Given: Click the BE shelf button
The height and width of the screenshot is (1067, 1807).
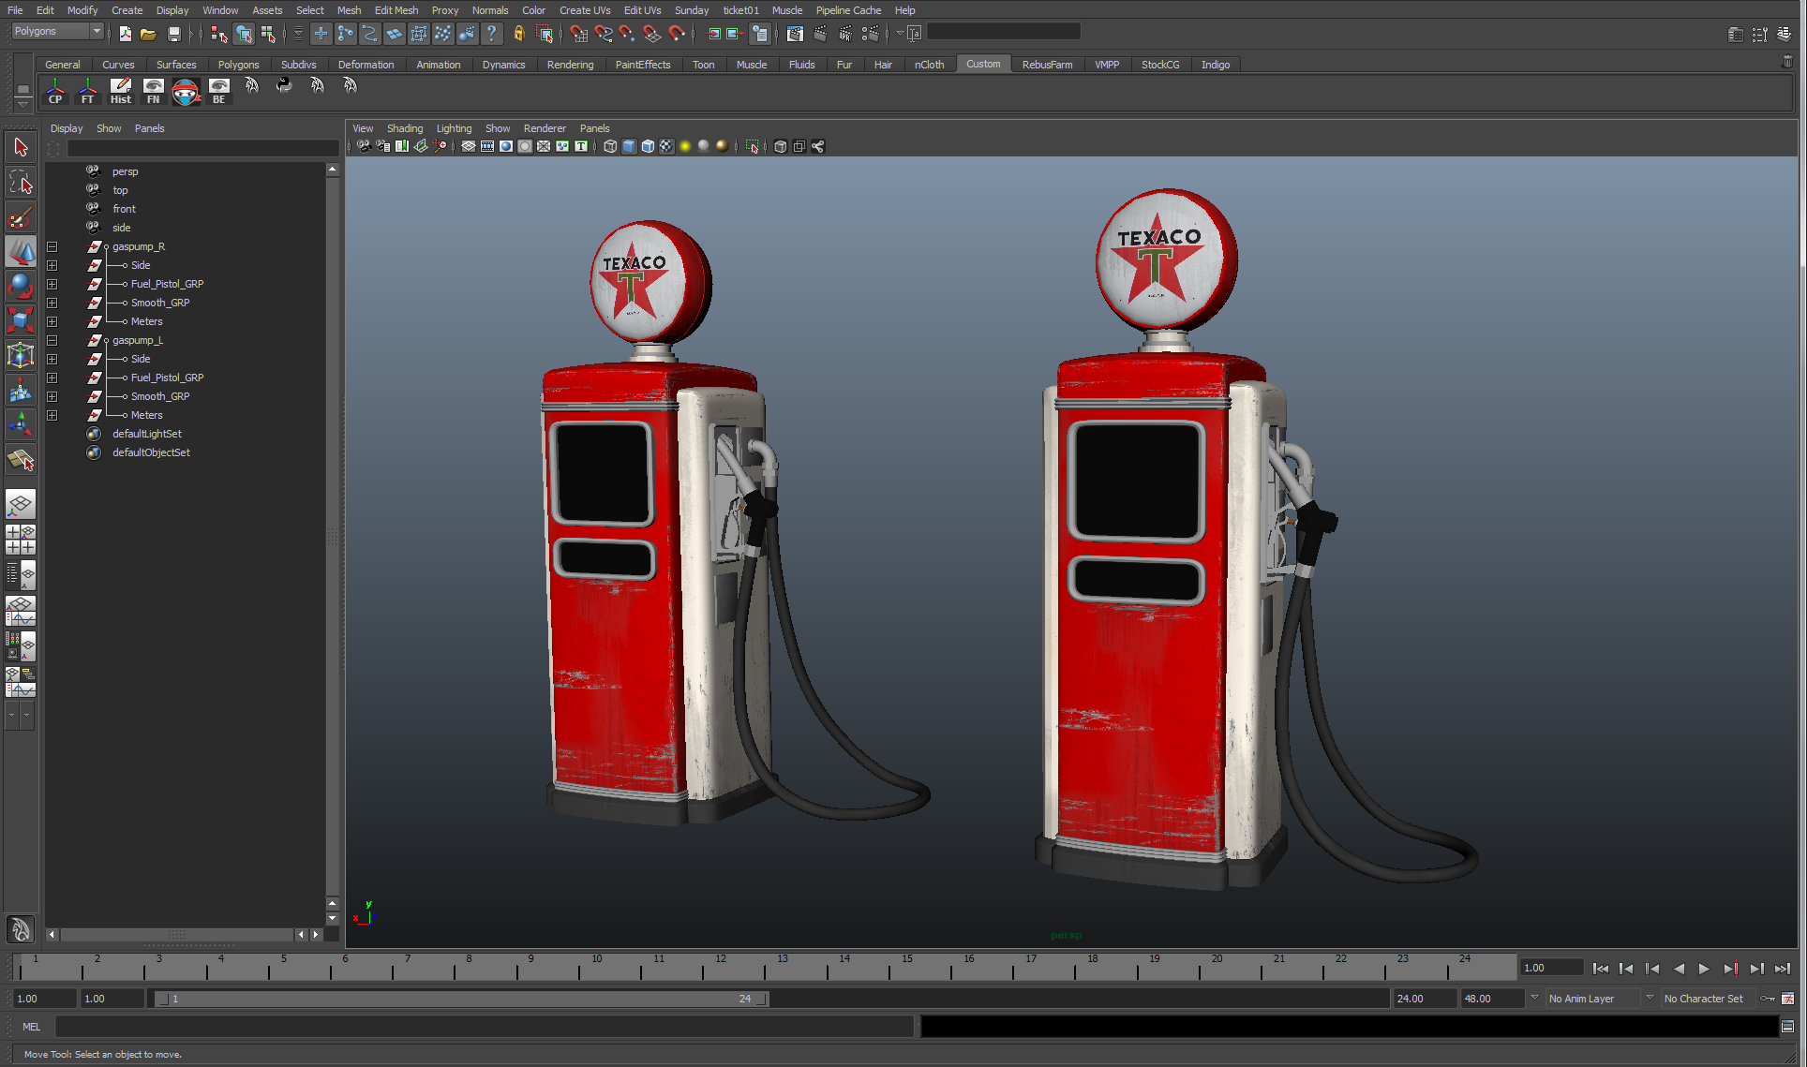Looking at the screenshot, I should (218, 91).
